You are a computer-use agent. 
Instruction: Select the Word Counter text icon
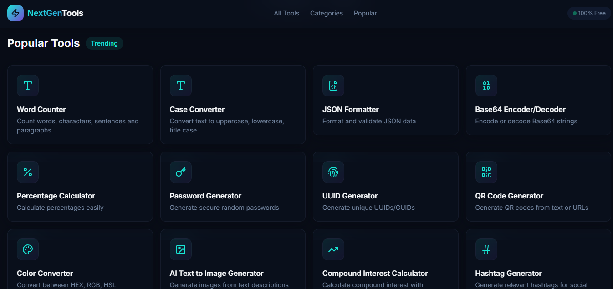(x=28, y=86)
